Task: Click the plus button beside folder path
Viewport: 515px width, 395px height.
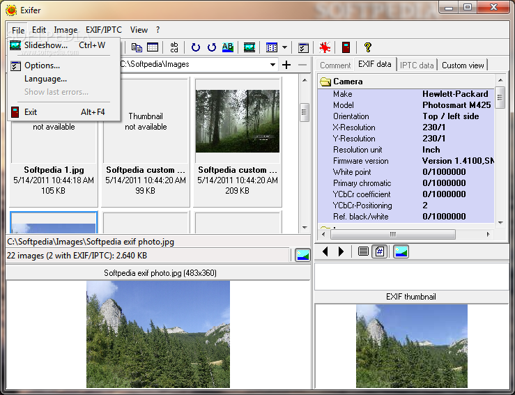Action: tap(286, 65)
